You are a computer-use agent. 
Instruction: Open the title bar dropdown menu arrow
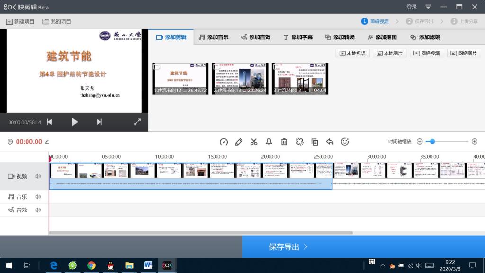coord(428,7)
